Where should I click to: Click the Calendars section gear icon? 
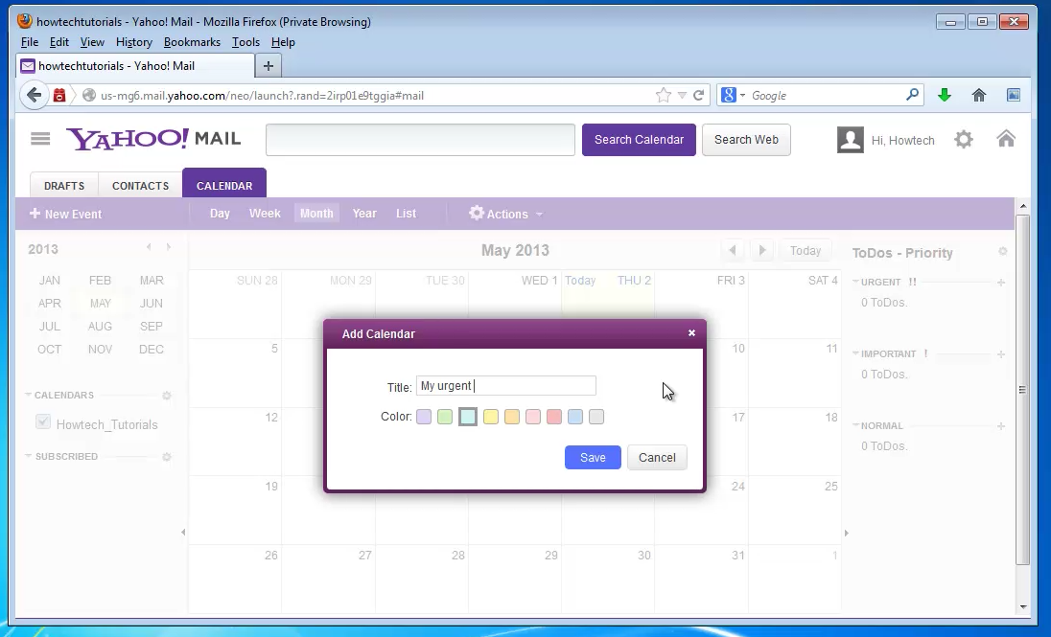point(167,396)
